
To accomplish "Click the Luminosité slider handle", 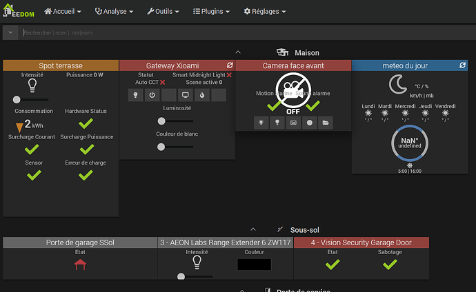I will (161, 121).
